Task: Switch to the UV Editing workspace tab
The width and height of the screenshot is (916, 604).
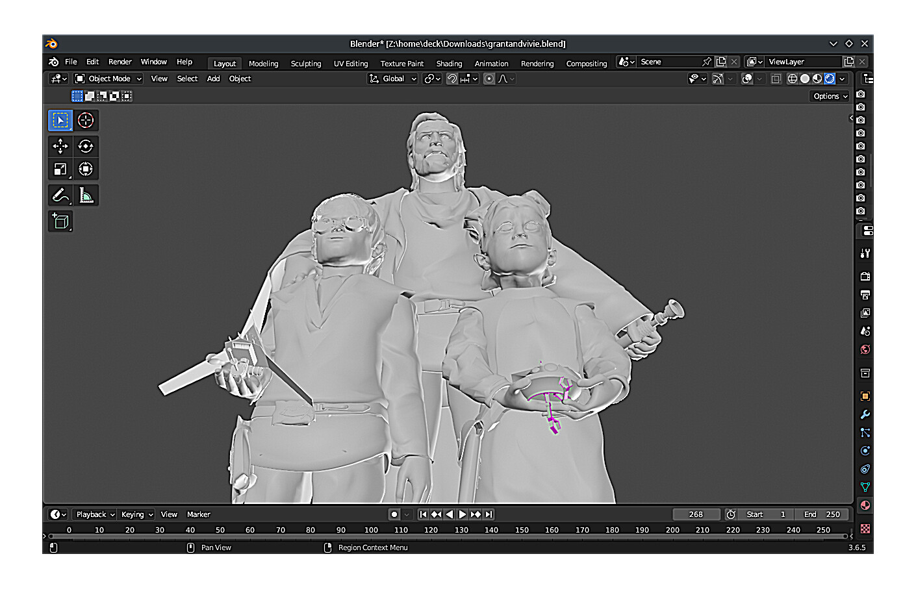Action: (351, 64)
